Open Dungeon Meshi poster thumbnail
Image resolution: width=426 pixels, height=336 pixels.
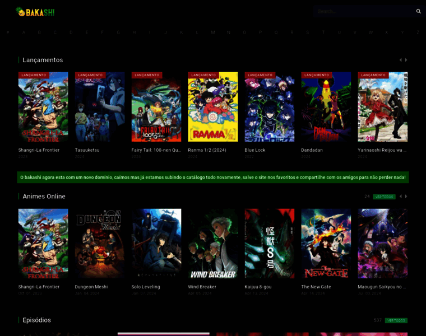[x=100, y=244]
